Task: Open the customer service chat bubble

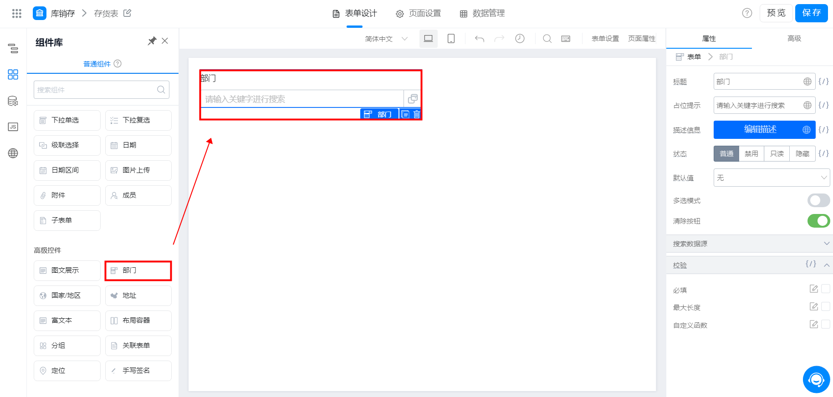Action: [817, 379]
